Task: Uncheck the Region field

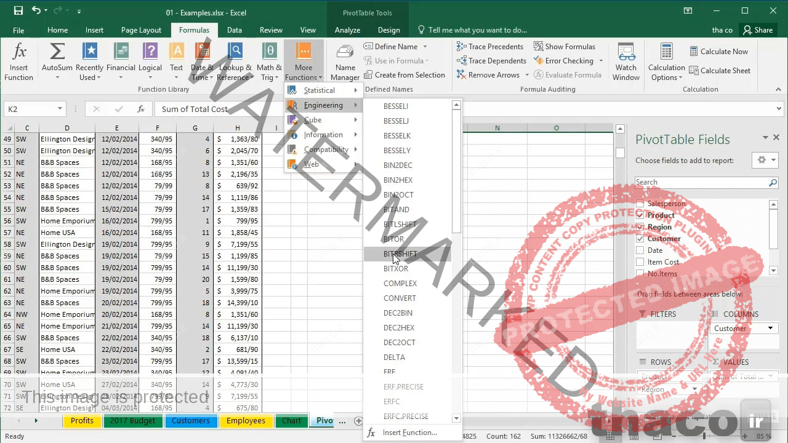Action: 640,227
